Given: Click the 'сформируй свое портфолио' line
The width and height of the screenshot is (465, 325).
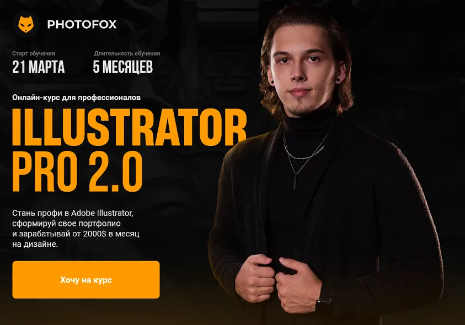Looking at the screenshot, I should point(66,224).
